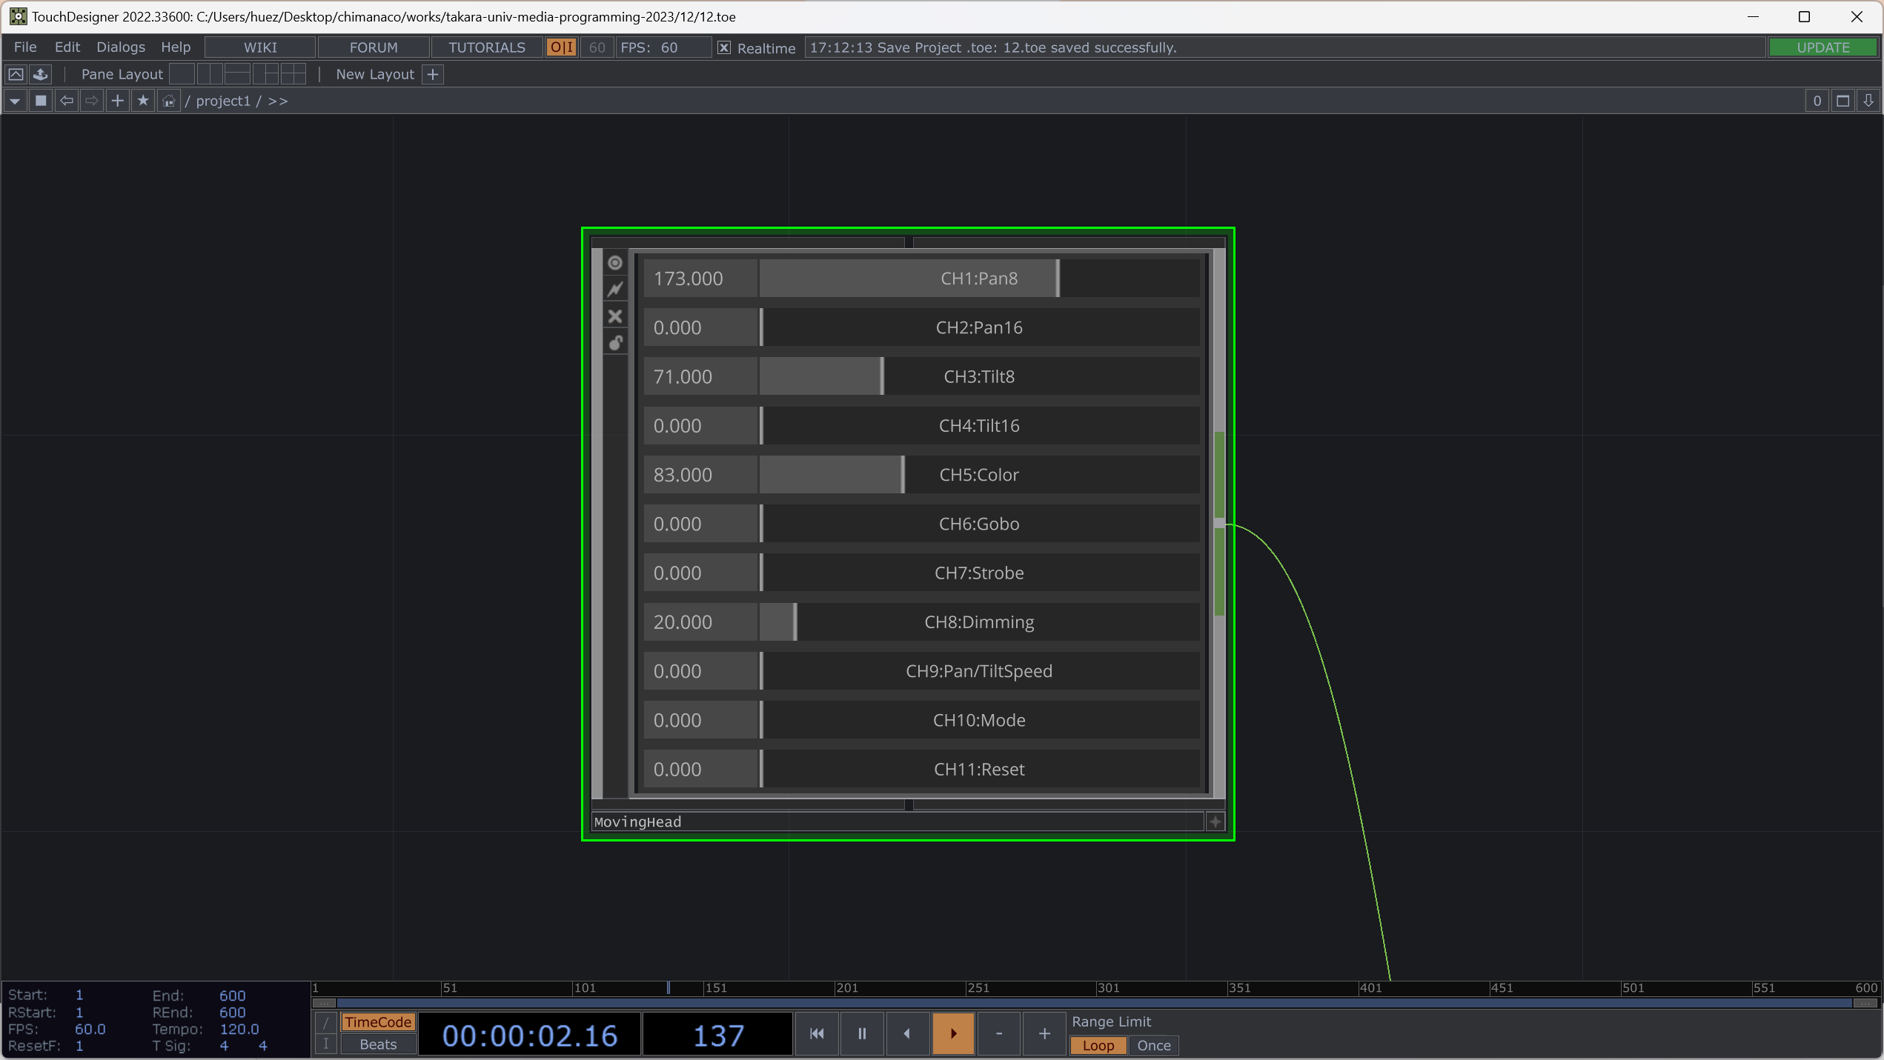Image resolution: width=1884 pixels, height=1060 pixels.
Task: Click the navigate back arrow icon
Action: click(67, 101)
